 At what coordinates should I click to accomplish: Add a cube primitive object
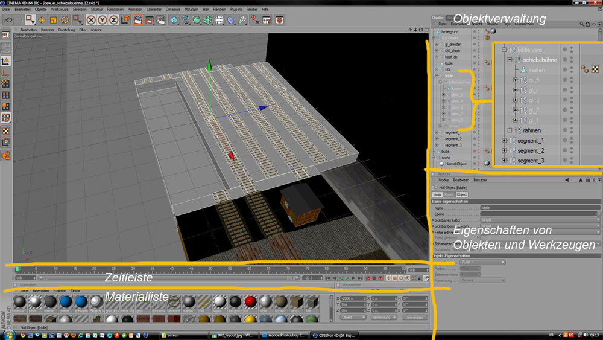(x=174, y=20)
